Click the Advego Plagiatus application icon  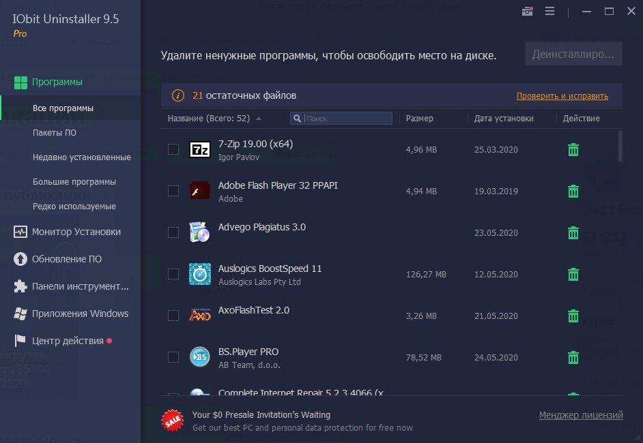coord(200,232)
